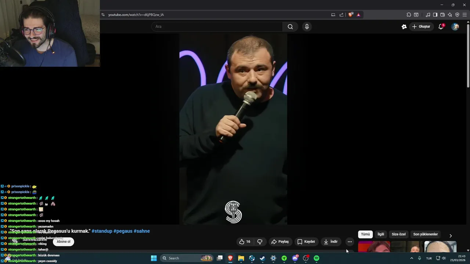Click the YouTube search magnifier button
470x264 pixels.
click(x=290, y=26)
